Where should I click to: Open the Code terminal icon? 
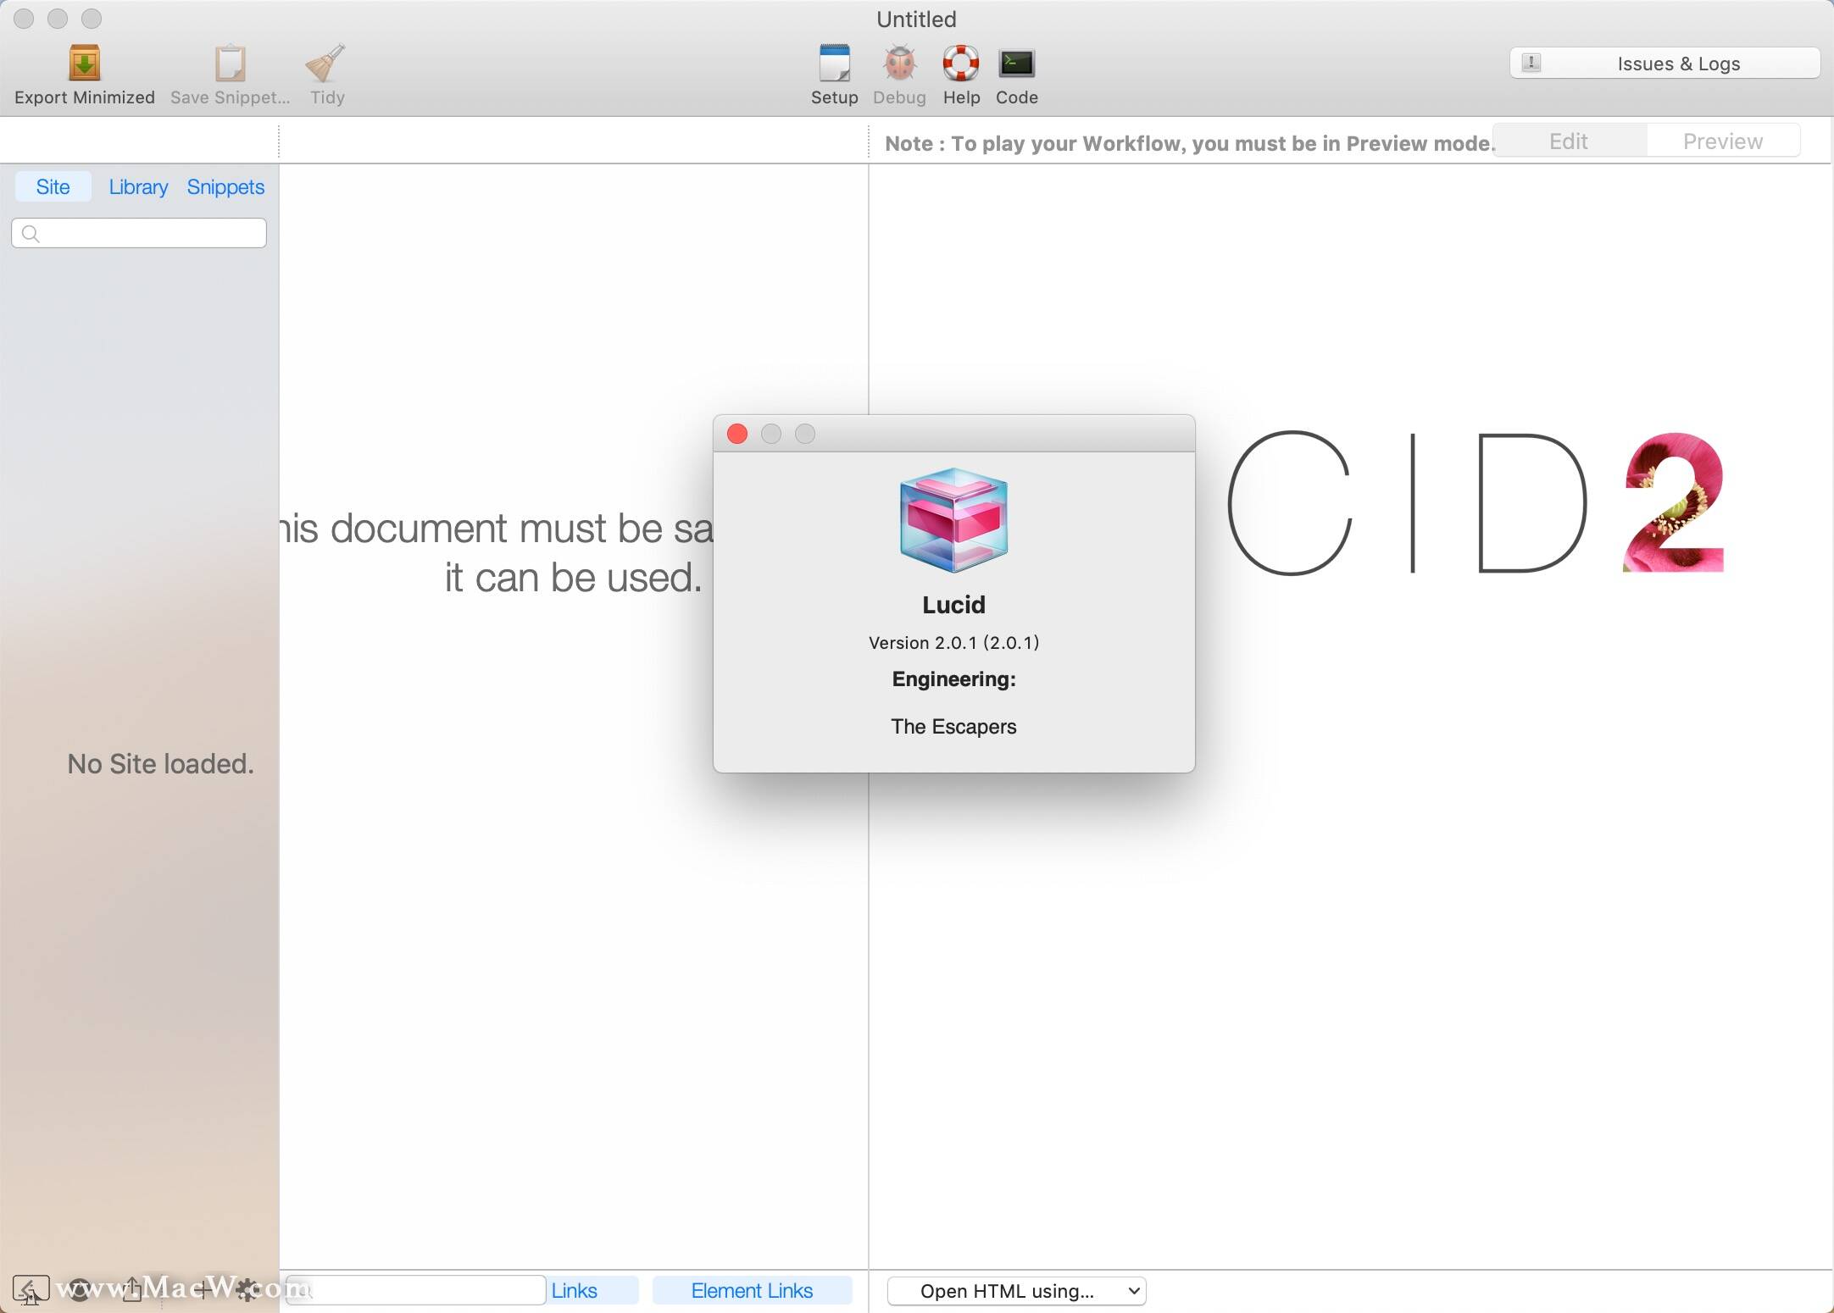[1016, 64]
